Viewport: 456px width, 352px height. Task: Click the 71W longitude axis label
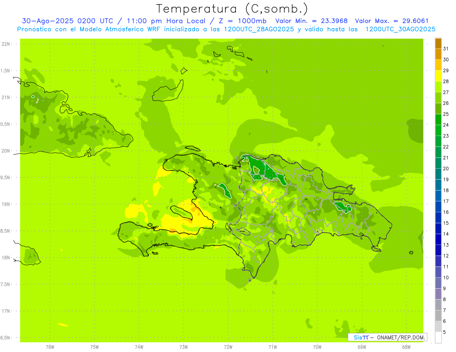(272, 347)
